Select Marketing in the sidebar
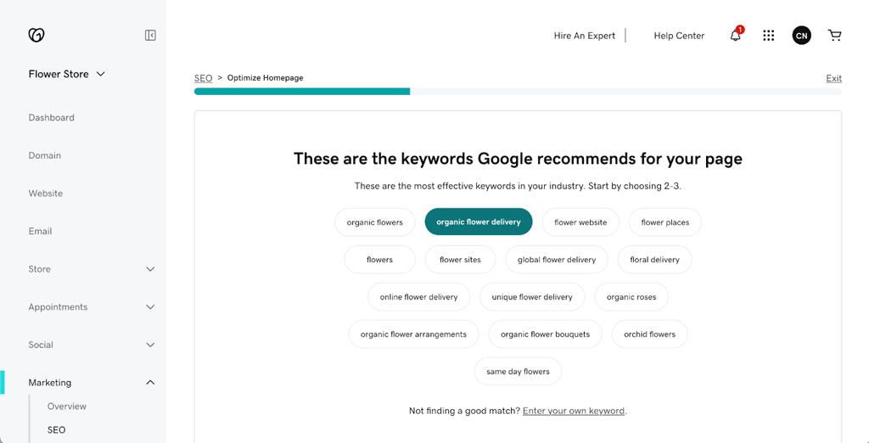Viewport: 869px width, 443px height. pos(50,383)
